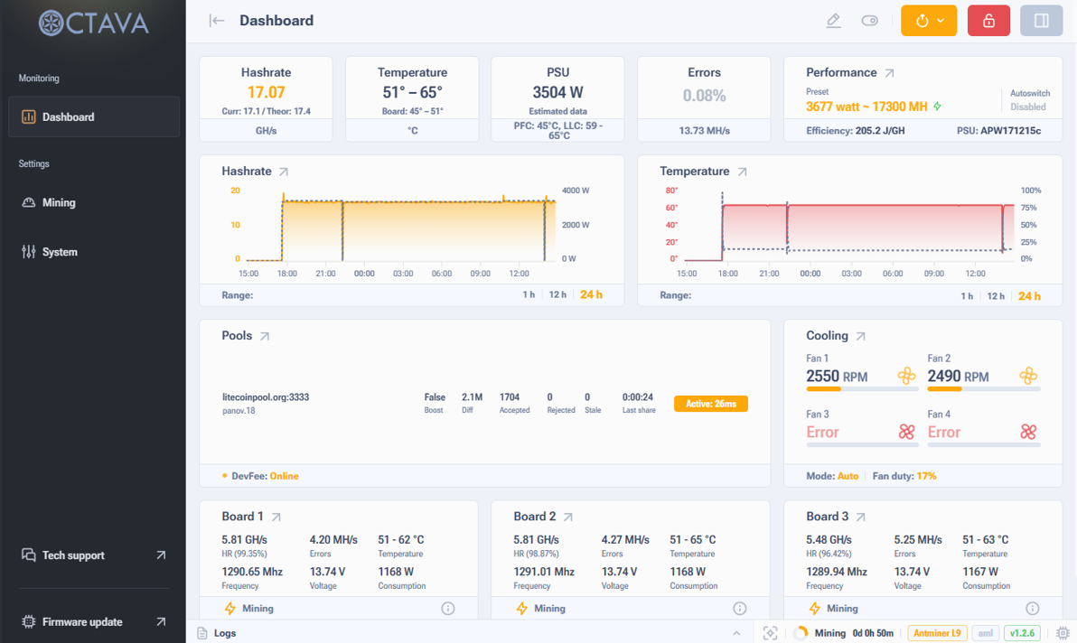Open Board 1 info icon
1077x643 pixels.
click(x=448, y=609)
